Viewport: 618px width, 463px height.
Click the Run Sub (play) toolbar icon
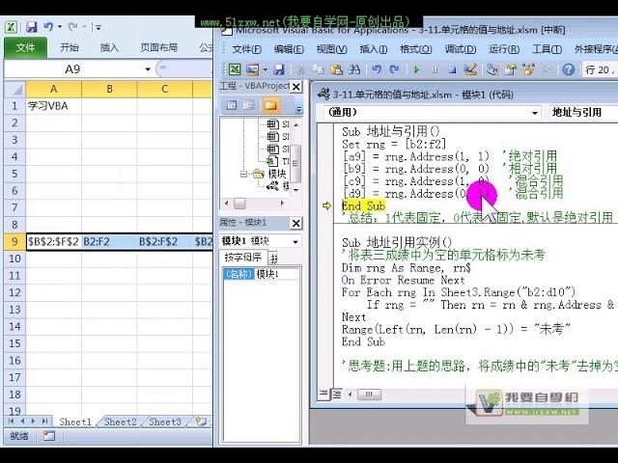[416, 69]
